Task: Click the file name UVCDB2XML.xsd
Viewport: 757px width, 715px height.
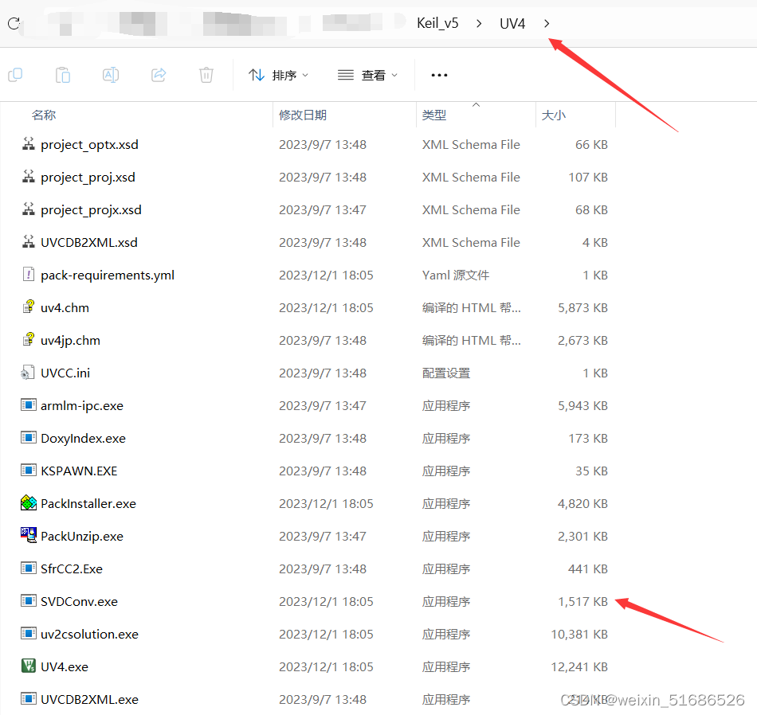Action: click(89, 242)
